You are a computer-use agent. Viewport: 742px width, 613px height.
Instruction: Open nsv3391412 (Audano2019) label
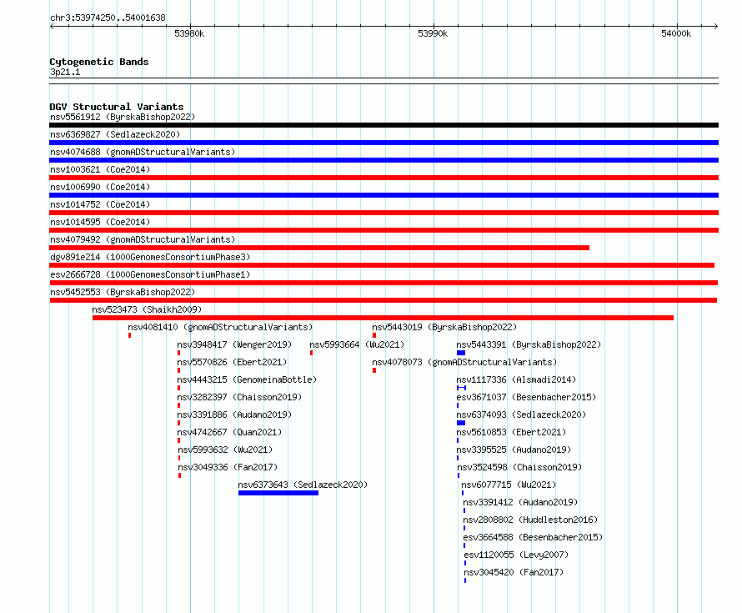point(520,502)
